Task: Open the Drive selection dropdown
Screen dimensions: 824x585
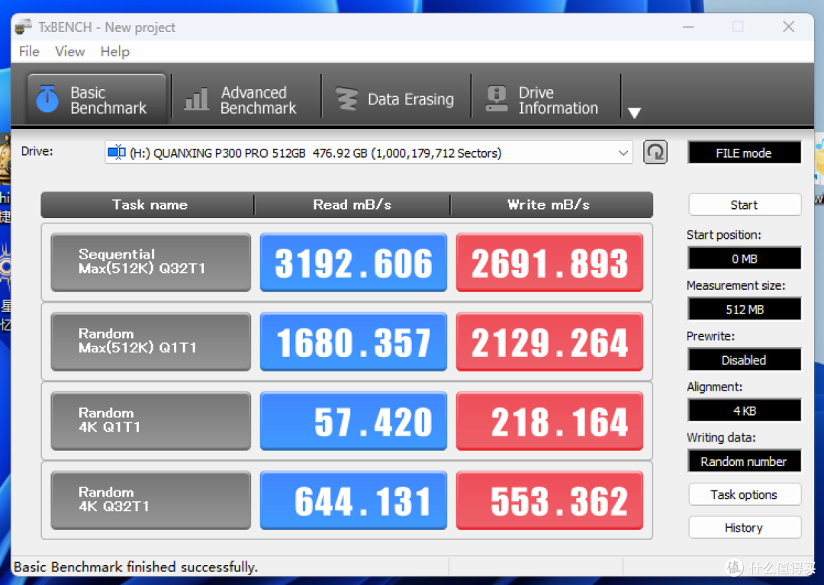Action: click(x=369, y=153)
